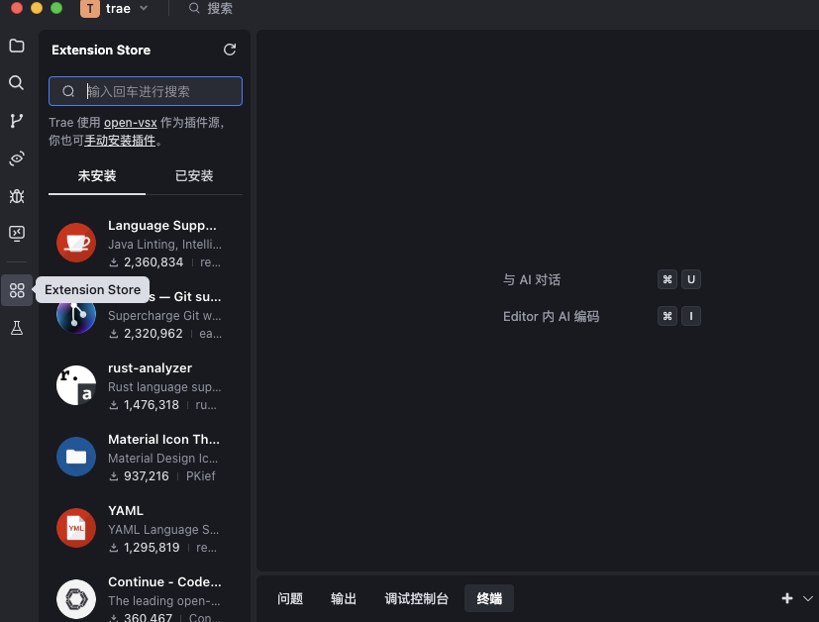Click the Continue extension icon

pos(76,599)
